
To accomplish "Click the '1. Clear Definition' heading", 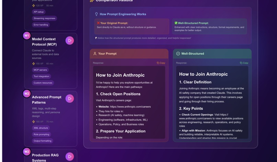I will (x=195, y=82).
